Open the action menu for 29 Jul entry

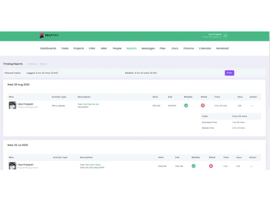(x=252, y=166)
